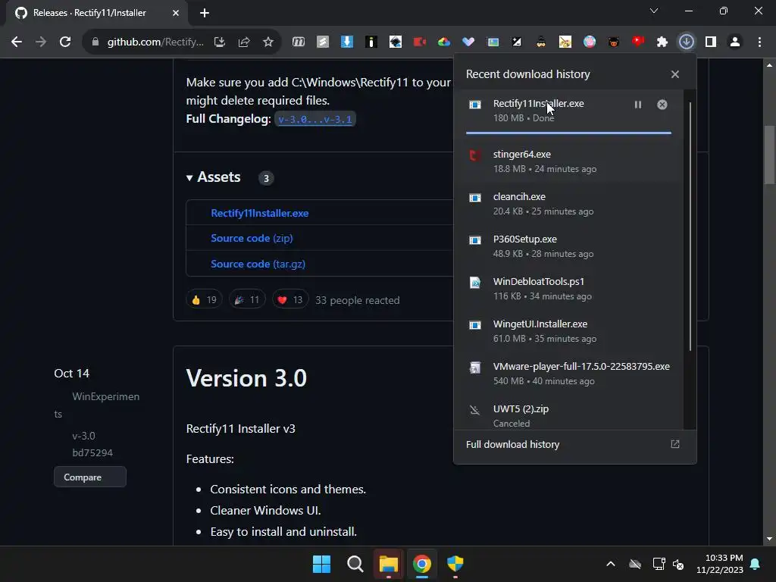This screenshot has height=582, width=776.
Task: Open P360Setup.exe from download list
Action: [568, 246]
